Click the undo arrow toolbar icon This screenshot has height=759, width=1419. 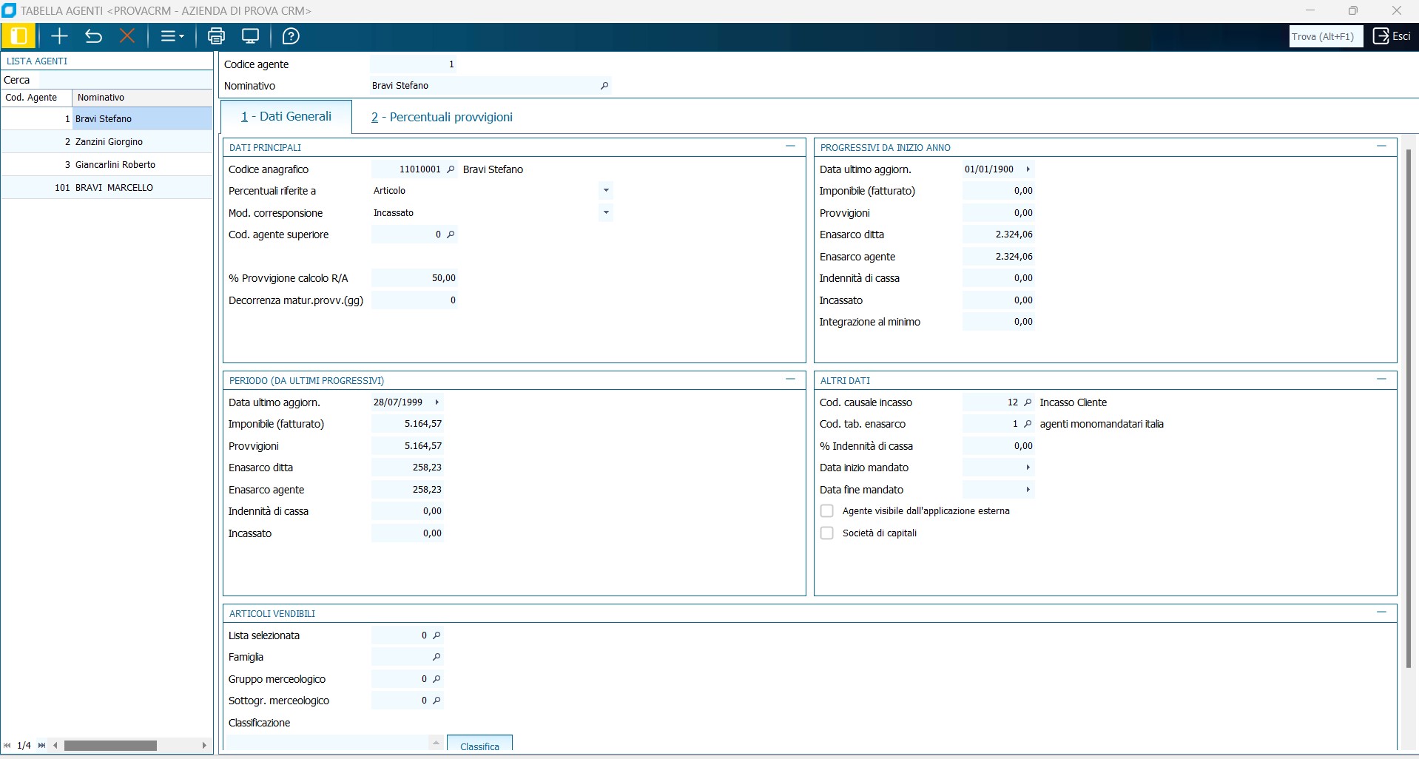pyautogui.click(x=93, y=36)
